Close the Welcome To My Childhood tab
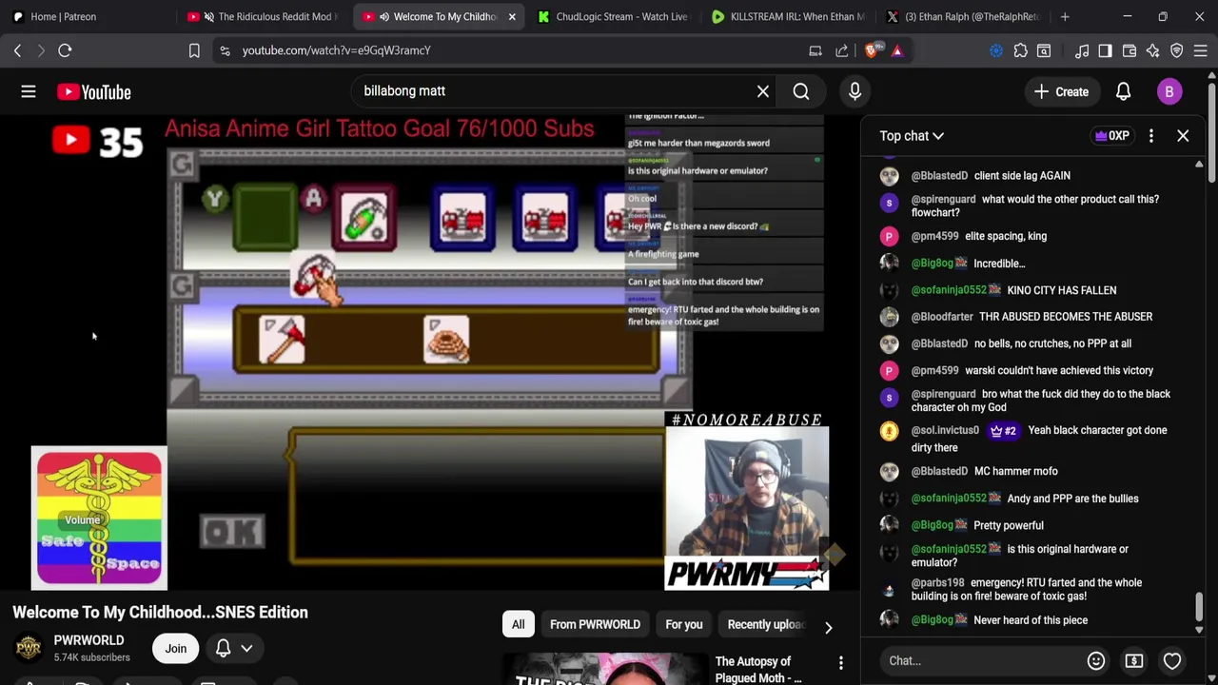The width and height of the screenshot is (1218, 685). coord(512,16)
